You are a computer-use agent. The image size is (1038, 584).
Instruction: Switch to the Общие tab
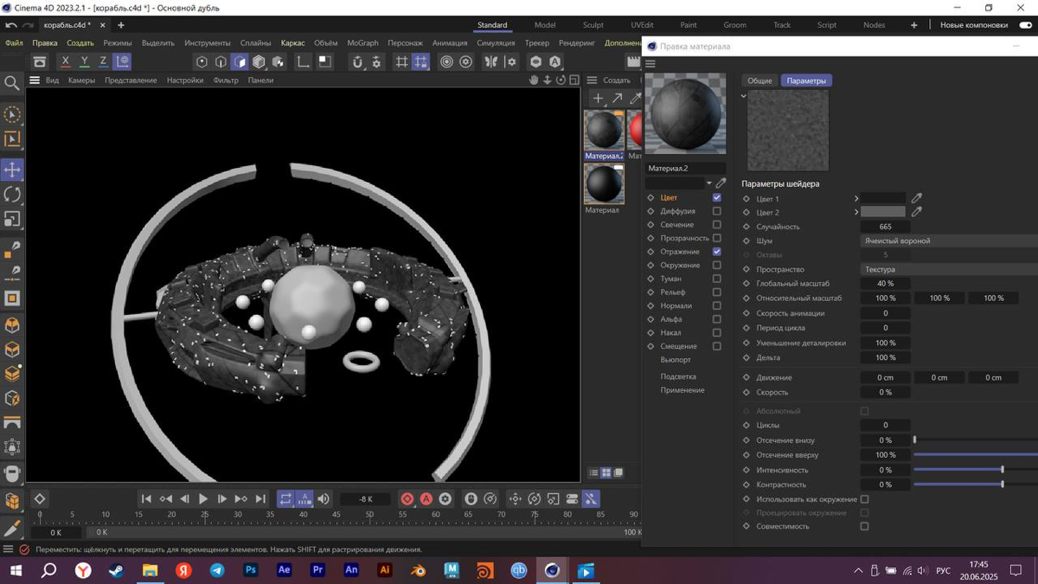(x=759, y=80)
